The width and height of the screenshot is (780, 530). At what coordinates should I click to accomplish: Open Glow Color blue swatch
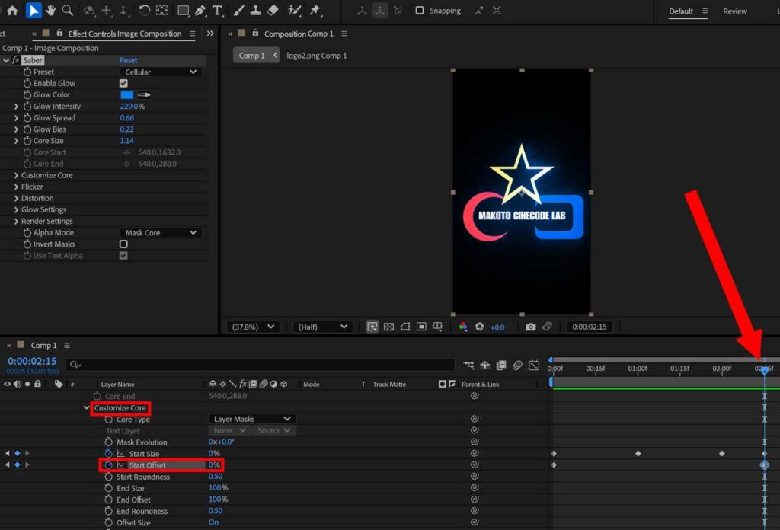126,94
